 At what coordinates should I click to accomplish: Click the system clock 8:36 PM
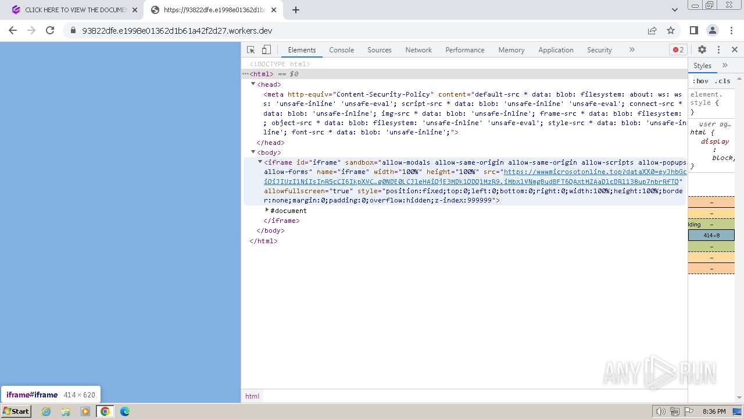(714, 411)
